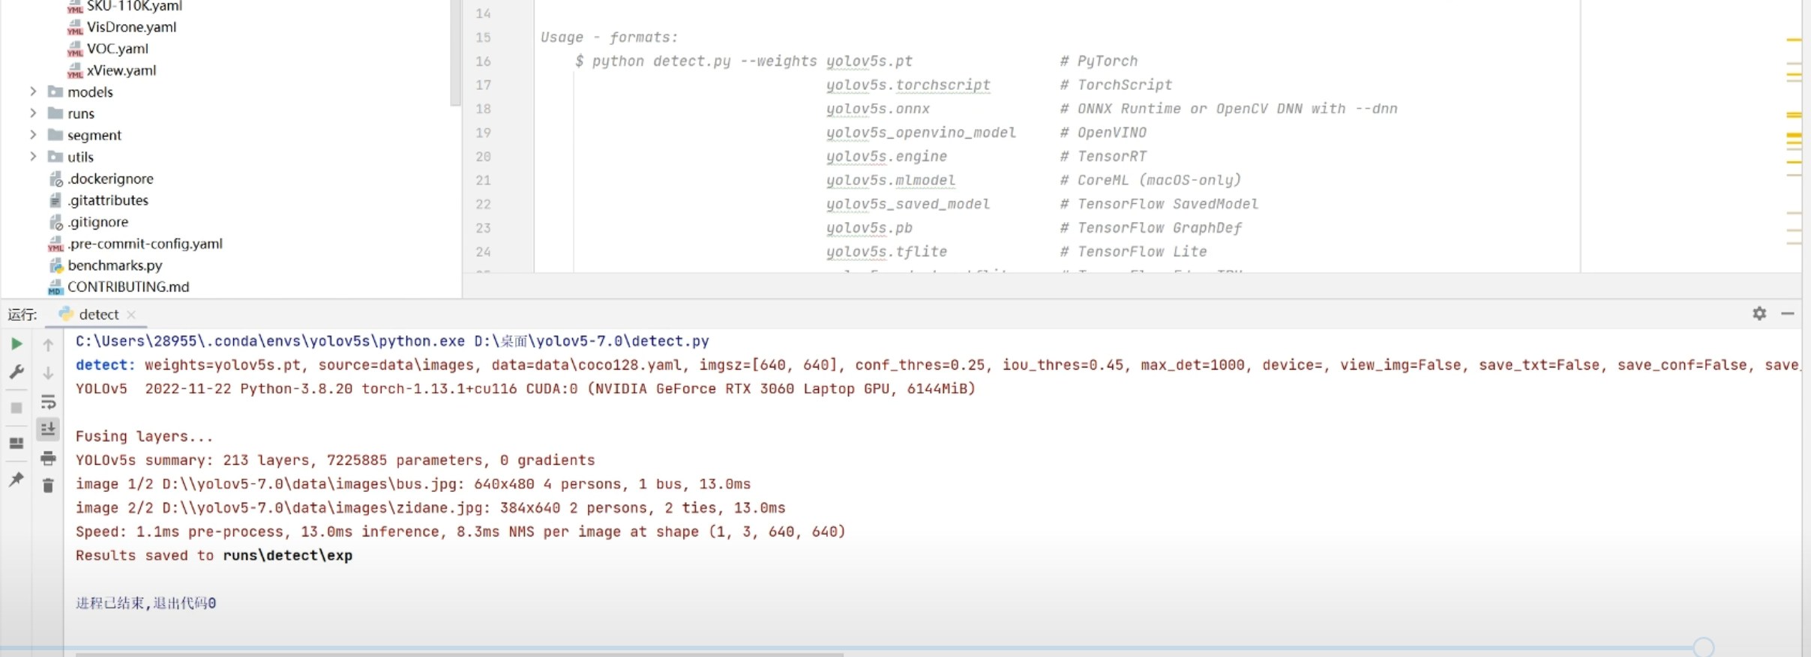Expand the segment folder

[33, 135]
